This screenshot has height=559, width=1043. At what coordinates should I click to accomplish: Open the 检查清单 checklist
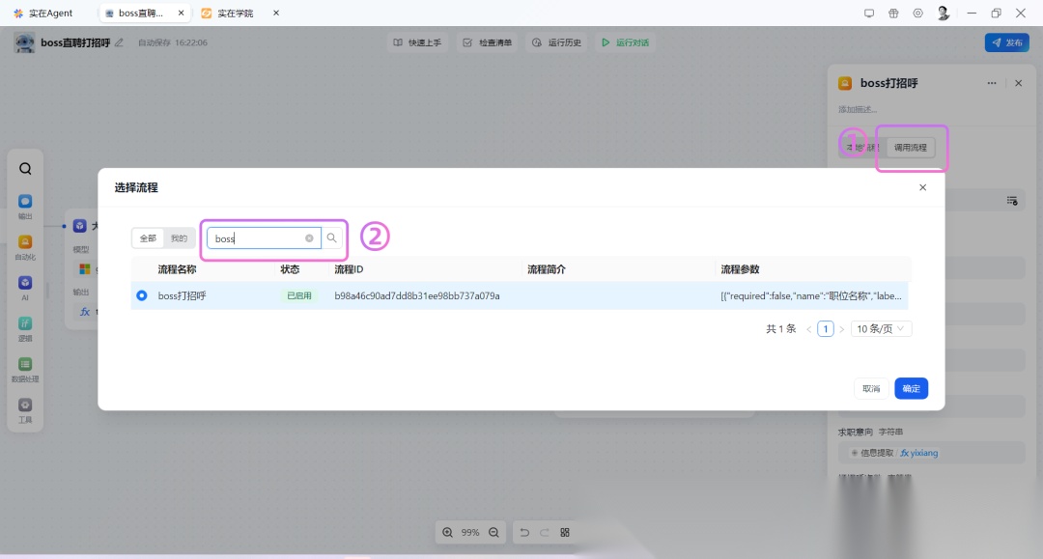488,42
